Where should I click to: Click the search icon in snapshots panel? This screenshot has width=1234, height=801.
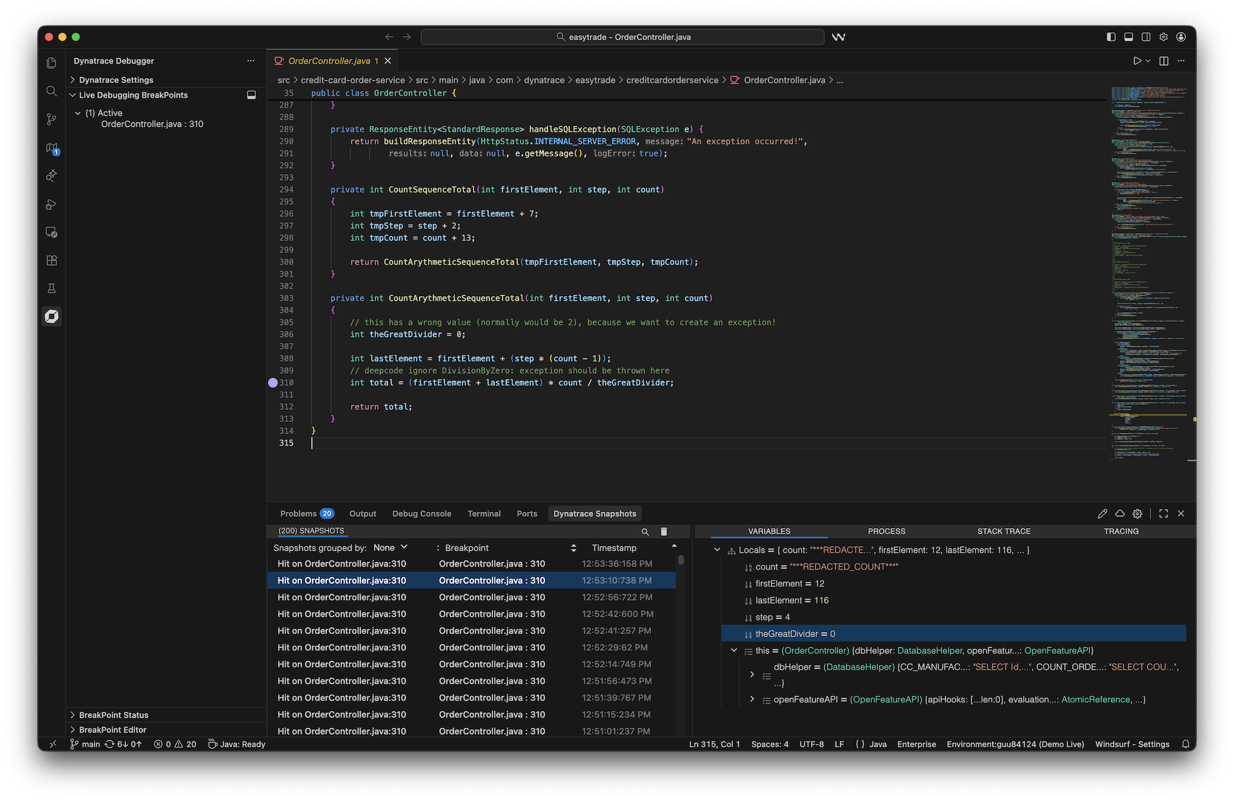click(x=645, y=532)
